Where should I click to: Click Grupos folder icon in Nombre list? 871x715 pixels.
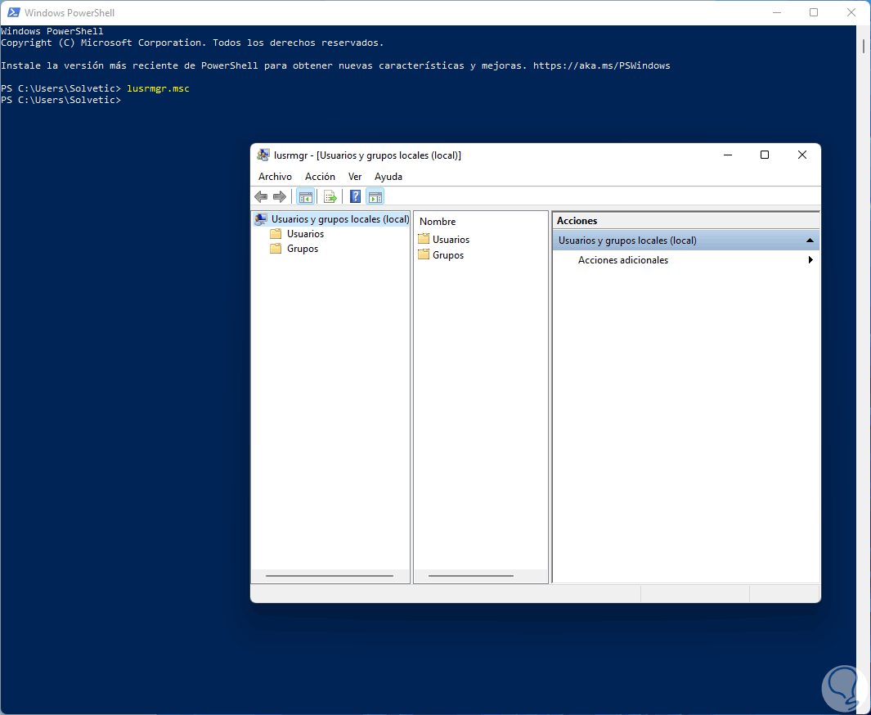pos(424,254)
